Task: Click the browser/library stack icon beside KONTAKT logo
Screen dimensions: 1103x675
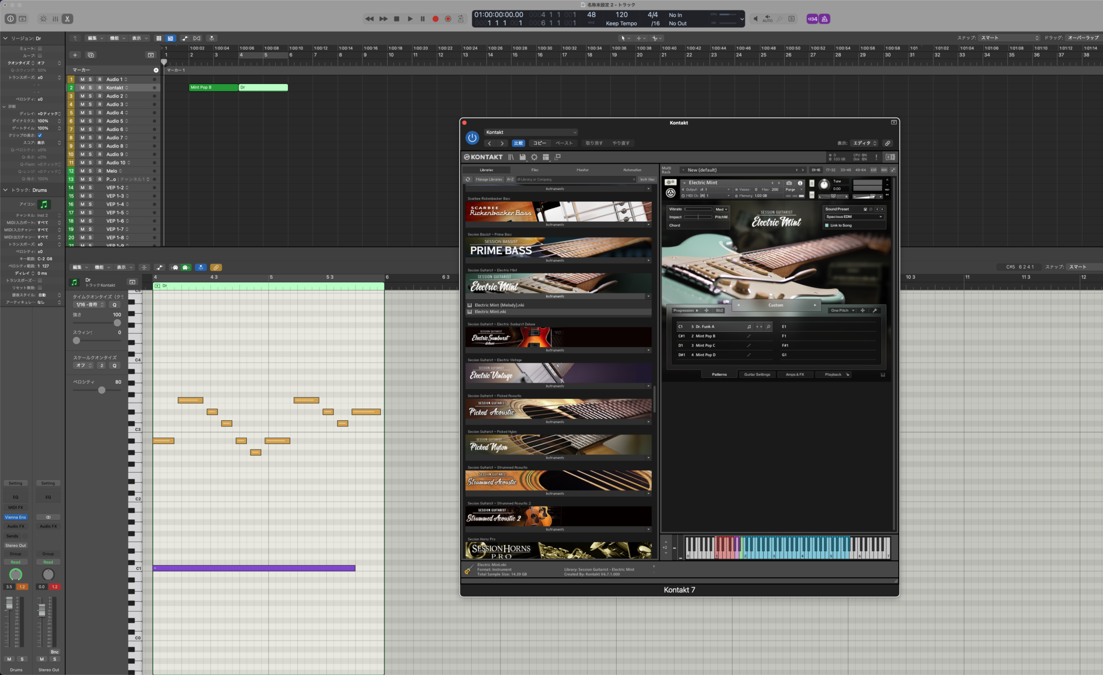Action: [511, 157]
